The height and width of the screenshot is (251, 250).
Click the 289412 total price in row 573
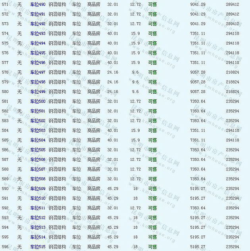pyautogui.click(x=232, y=24)
